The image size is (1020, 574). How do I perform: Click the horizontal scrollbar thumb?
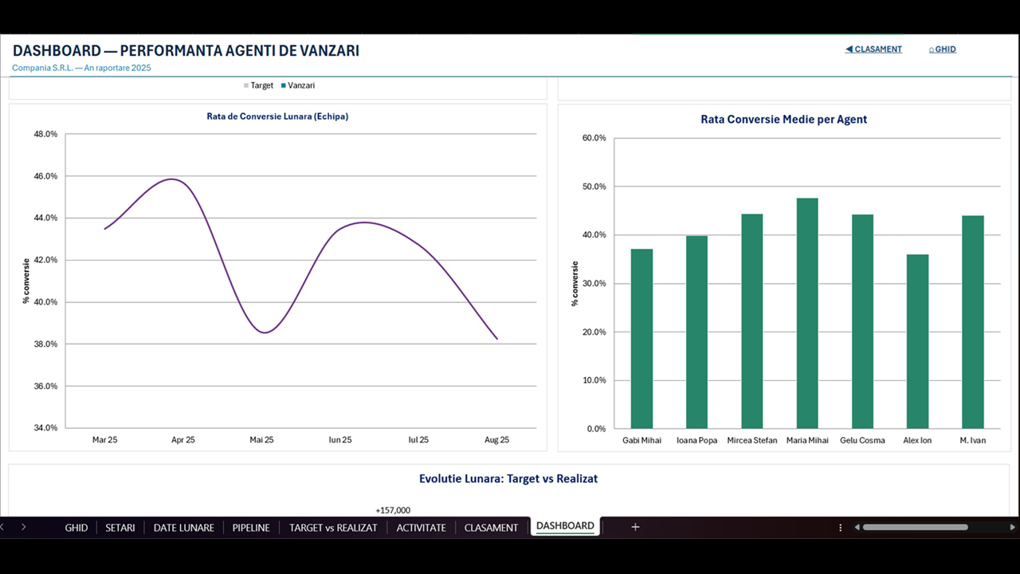915,527
